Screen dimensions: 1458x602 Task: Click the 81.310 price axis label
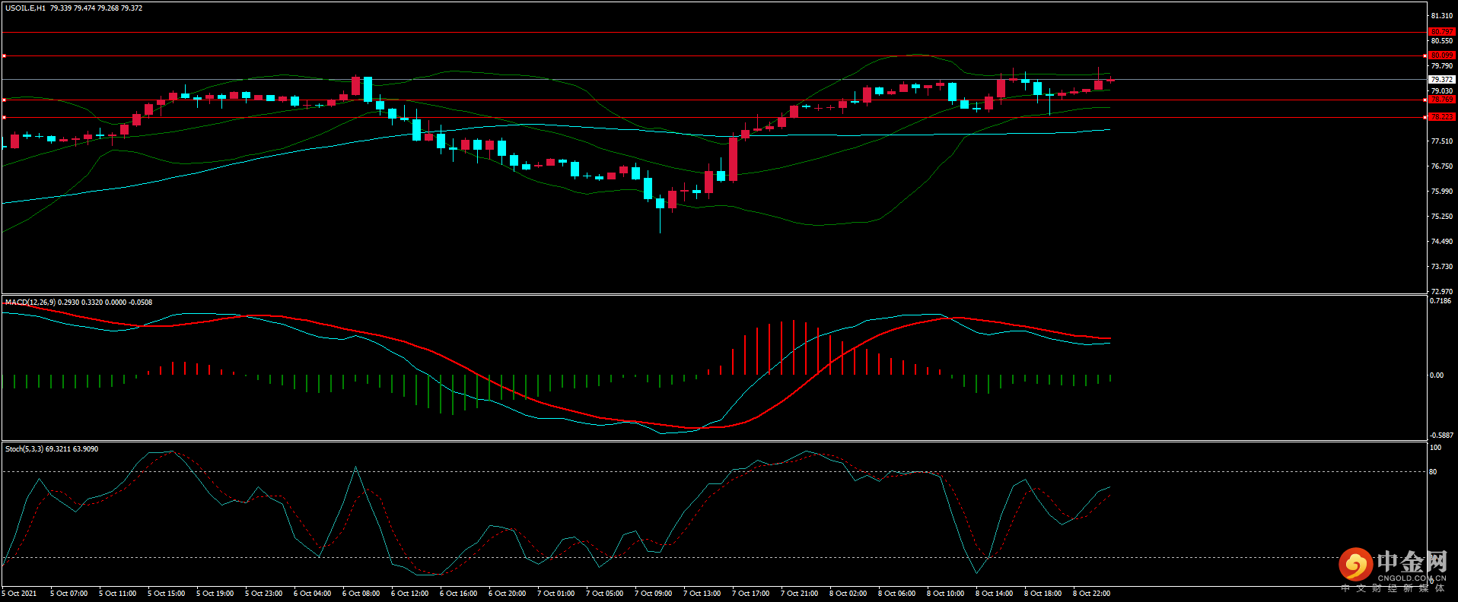click(1441, 16)
